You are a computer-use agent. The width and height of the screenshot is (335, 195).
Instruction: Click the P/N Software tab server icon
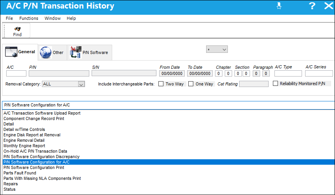[x=76, y=52]
